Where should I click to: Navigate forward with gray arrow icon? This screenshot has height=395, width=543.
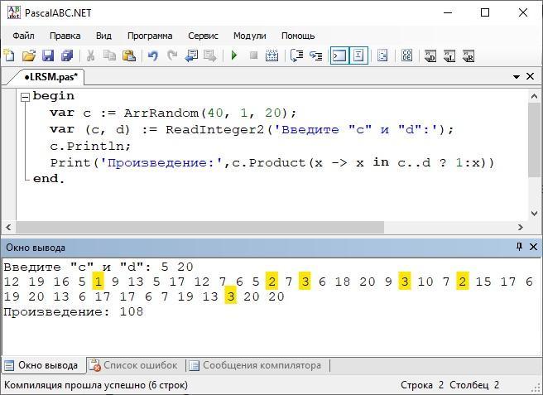(210, 55)
